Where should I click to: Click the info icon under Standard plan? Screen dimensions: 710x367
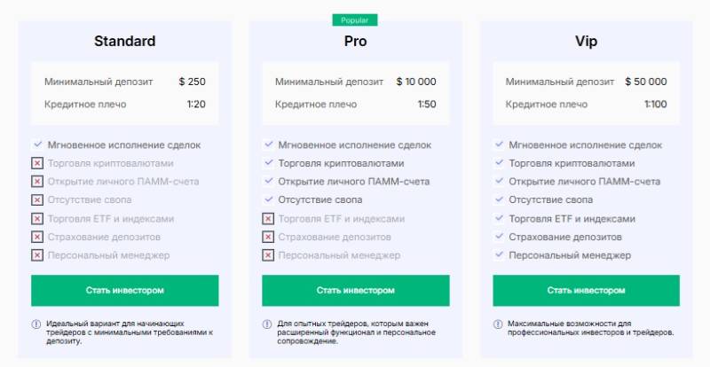click(36, 324)
